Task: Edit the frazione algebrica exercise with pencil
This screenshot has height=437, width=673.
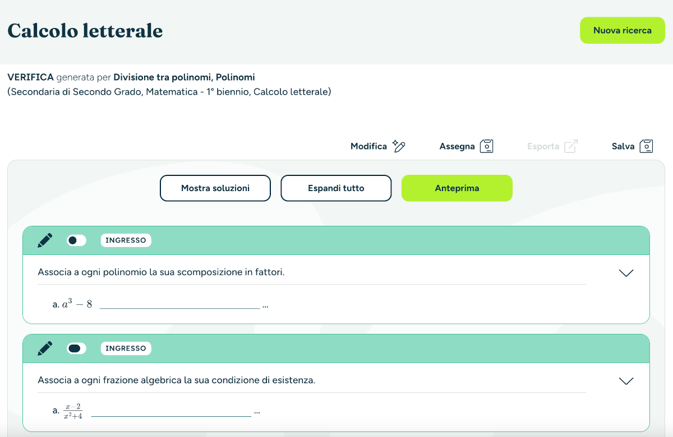Action: click(45, 348)
